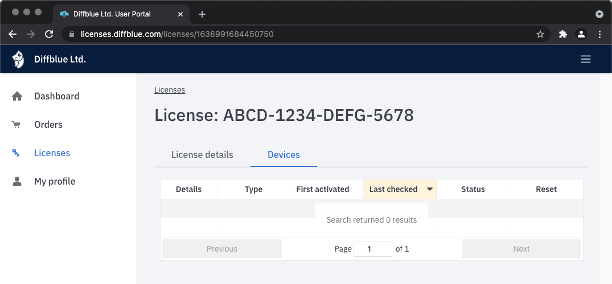612x284 pixels.
Task: Switch to the License details tab
Action: point(202,154)
